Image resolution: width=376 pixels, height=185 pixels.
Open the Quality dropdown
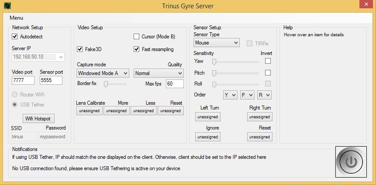159,73
